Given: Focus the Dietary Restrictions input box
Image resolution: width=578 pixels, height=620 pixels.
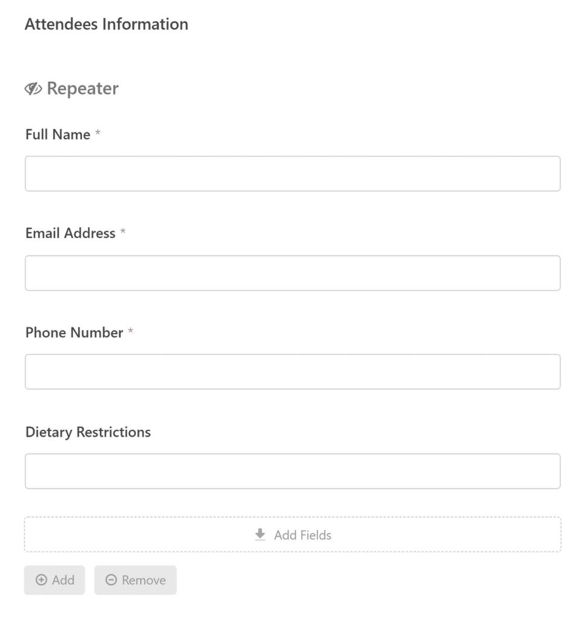Looking at the screenshot, I should [x=293, y=471].
